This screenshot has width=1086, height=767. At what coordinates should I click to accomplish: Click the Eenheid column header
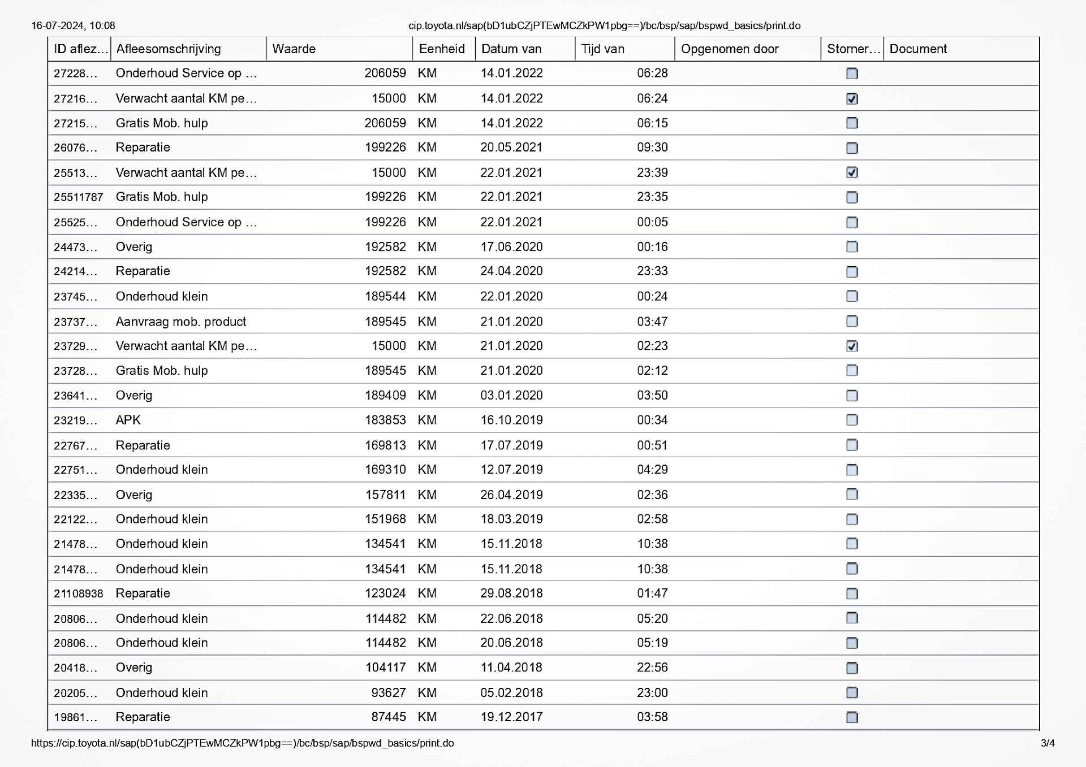(x=444, y=49)
